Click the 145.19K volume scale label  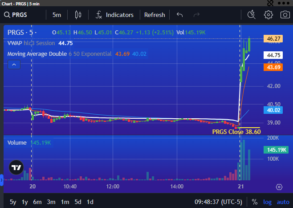tap(276, 150)
